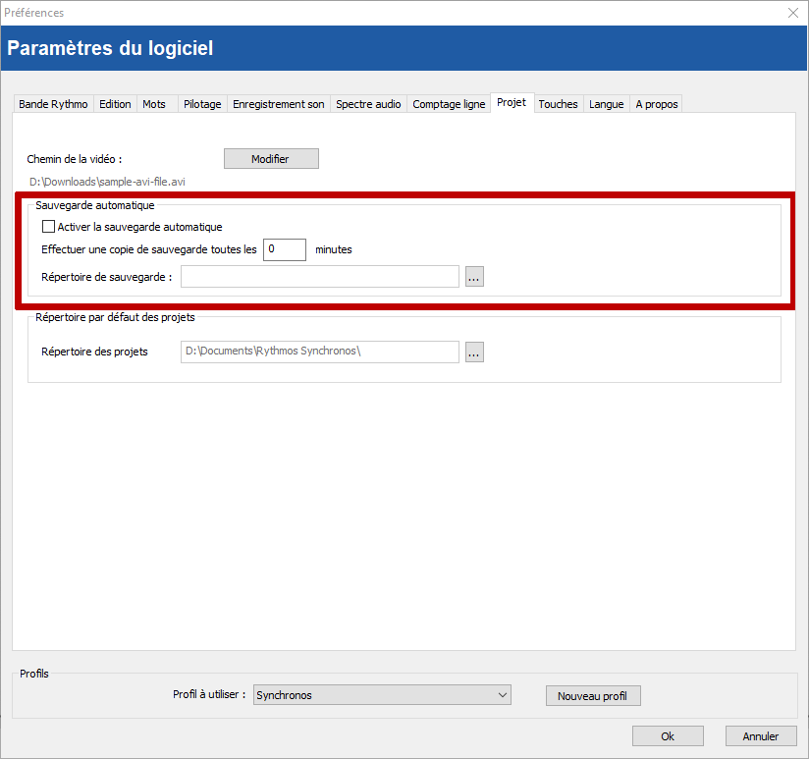
Task: Switch to the Langue tab
Action: [x=606, y=104]
